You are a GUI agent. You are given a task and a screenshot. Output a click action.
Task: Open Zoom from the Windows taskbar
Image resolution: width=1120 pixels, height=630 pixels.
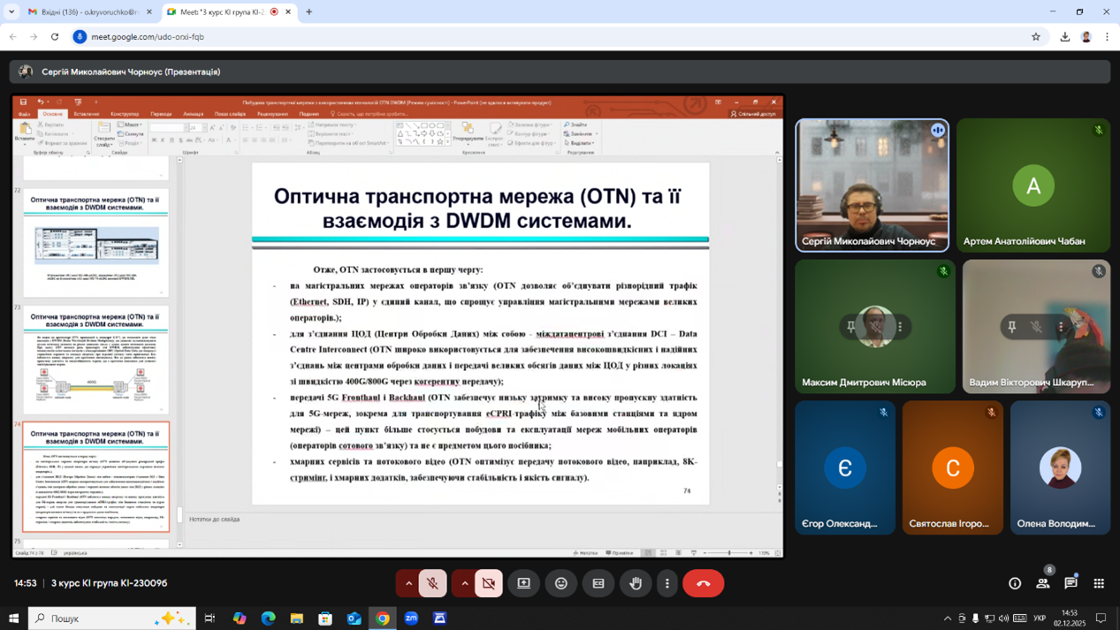411,619
